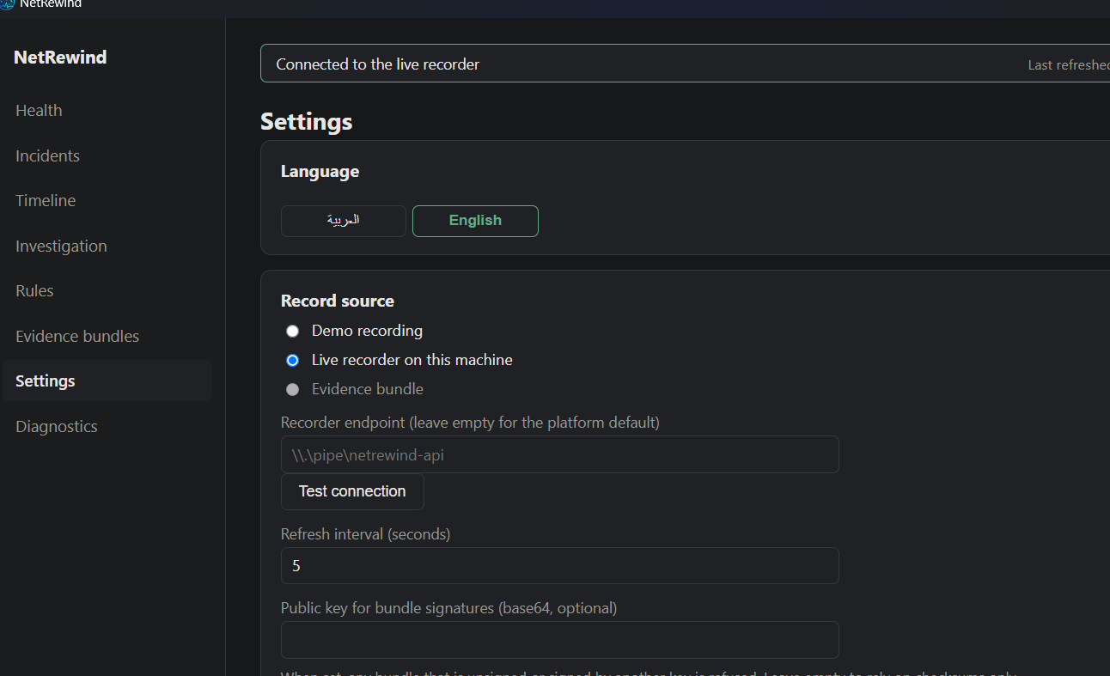Select the English language button
This screenshot has height=676, width=1110.
point(475,221)
